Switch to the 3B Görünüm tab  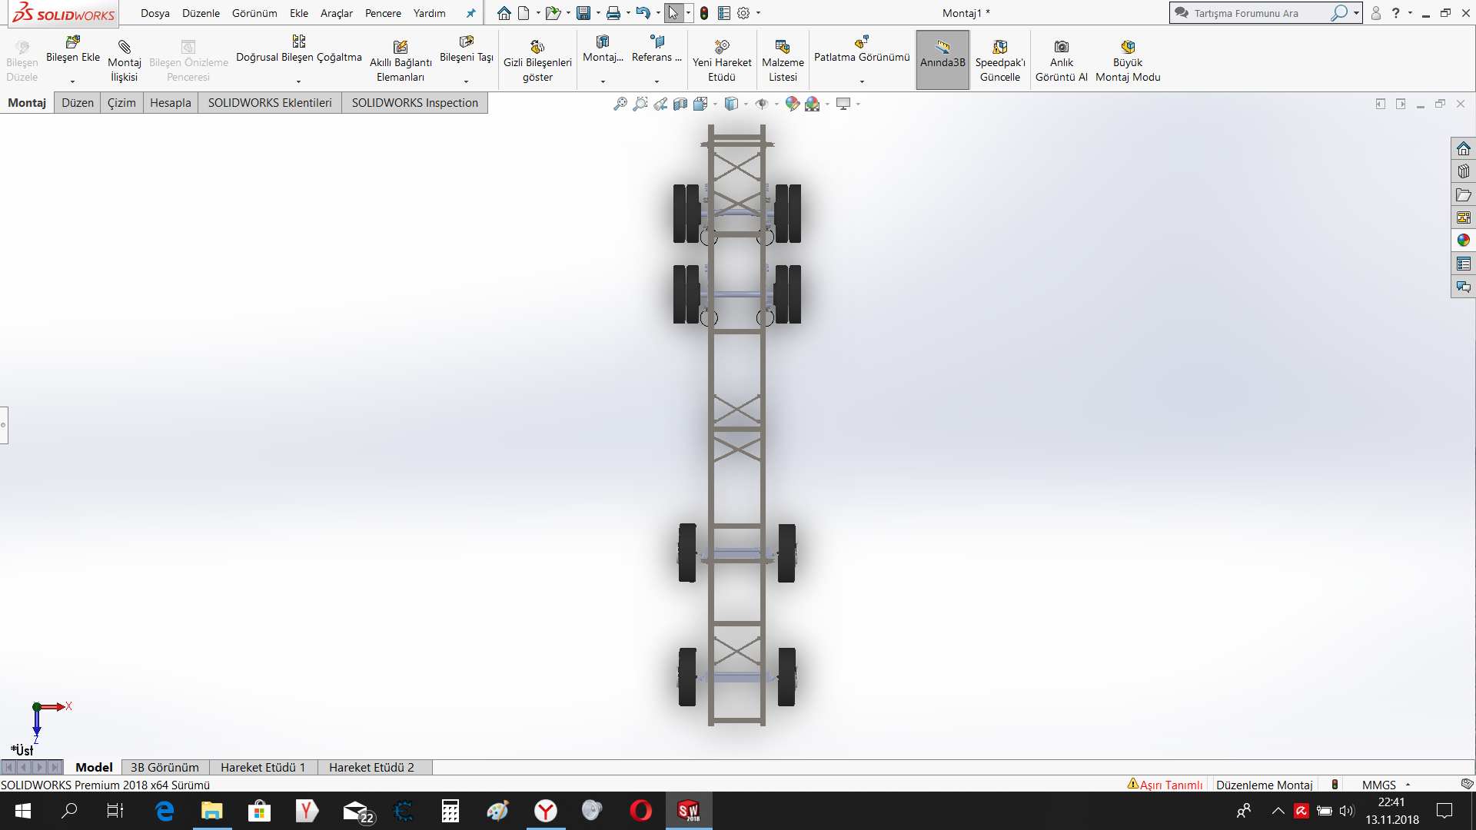point(165,767)
